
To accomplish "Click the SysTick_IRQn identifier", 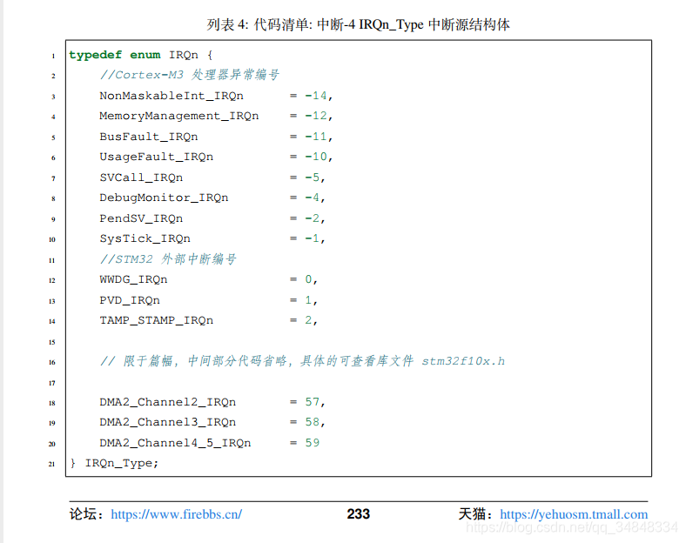I will (145, 238).
